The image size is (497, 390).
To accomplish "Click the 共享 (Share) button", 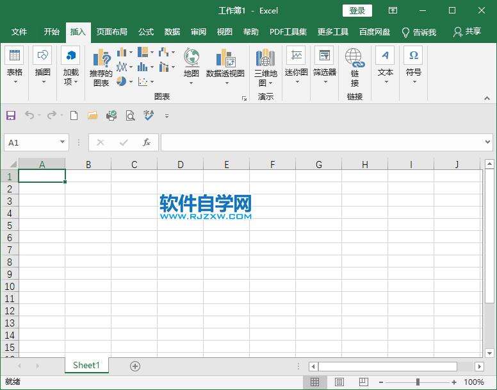I will (467, 32).
